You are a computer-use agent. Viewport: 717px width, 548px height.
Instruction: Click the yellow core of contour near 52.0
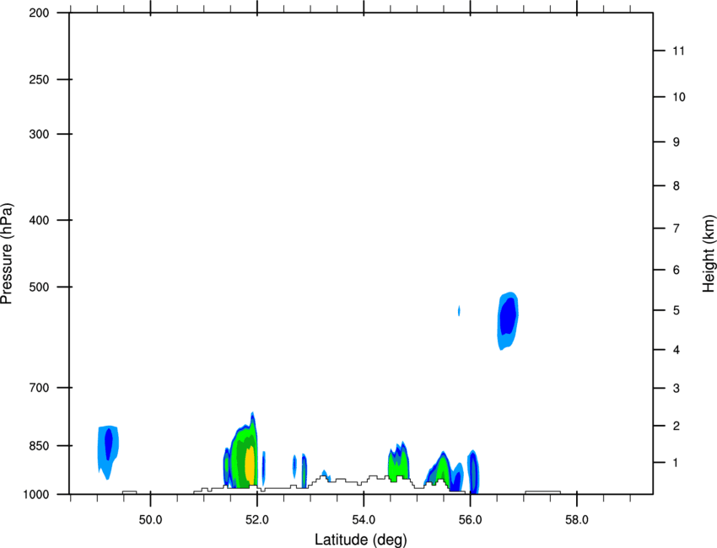click(250, 465)
